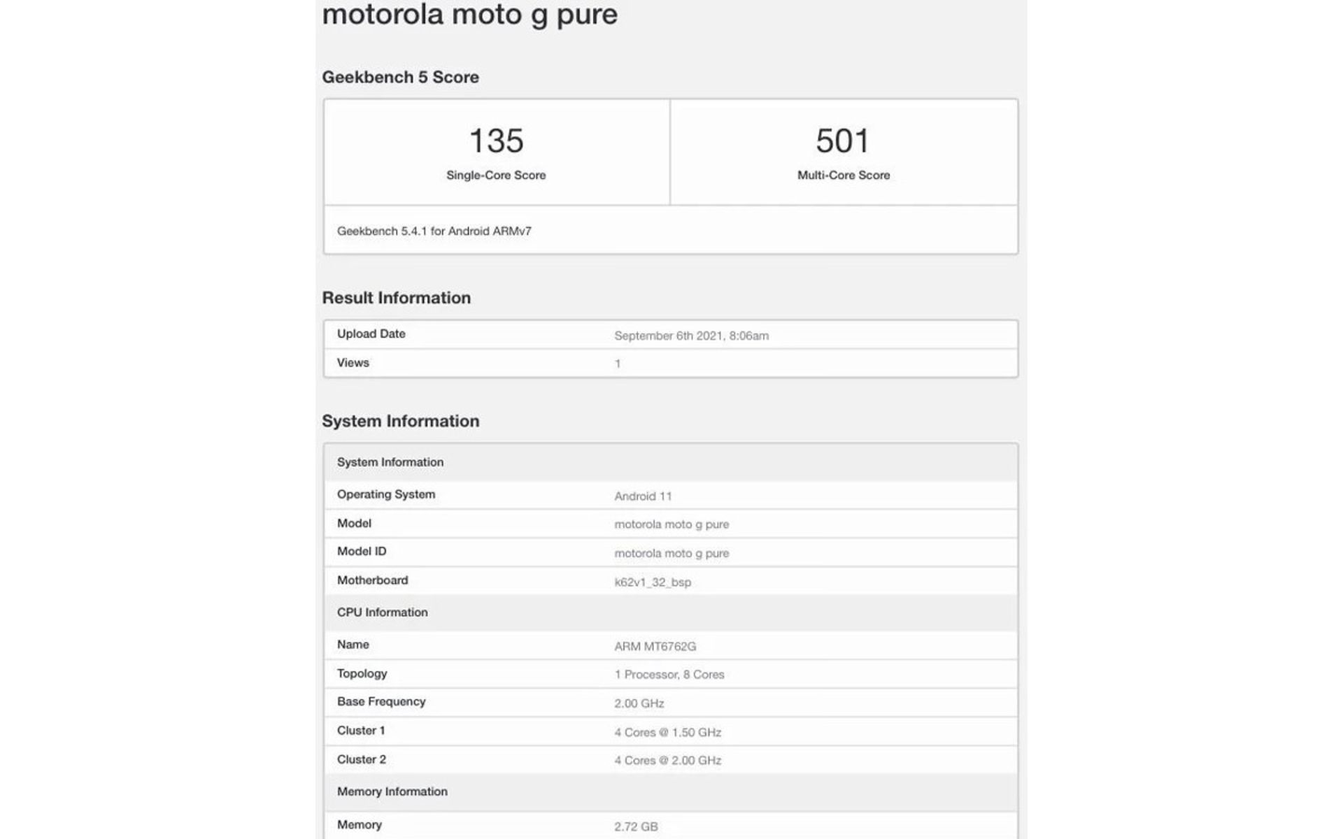Click the Views row value
Screen dimensions: 1343x839
pos(618,364)
